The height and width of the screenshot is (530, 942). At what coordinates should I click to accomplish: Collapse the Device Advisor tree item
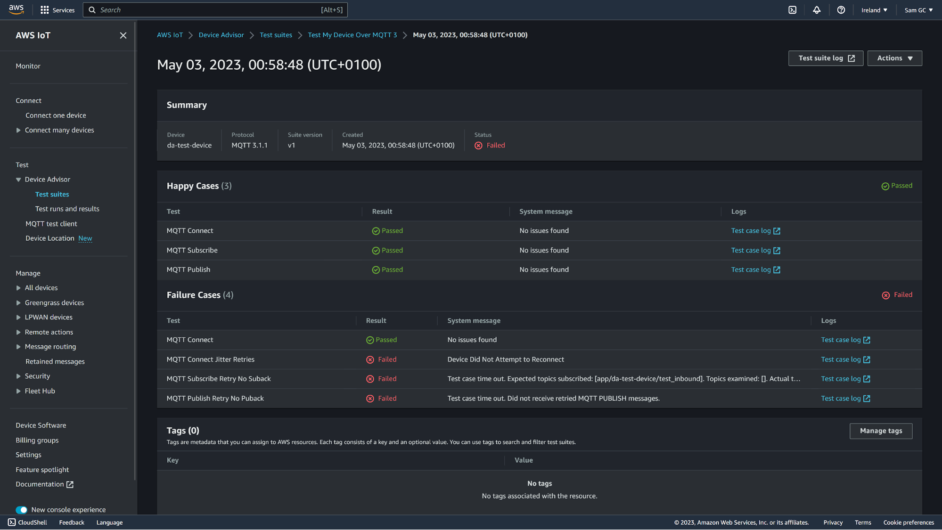[18, 179]
